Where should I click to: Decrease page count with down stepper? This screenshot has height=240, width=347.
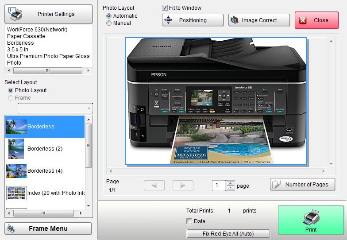tap(230, 188)
